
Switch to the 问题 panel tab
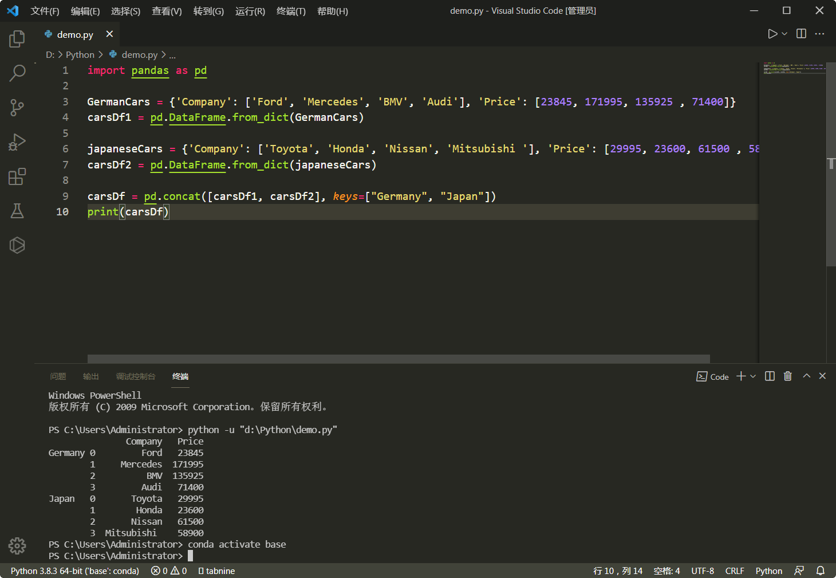(x=58, y=376)
